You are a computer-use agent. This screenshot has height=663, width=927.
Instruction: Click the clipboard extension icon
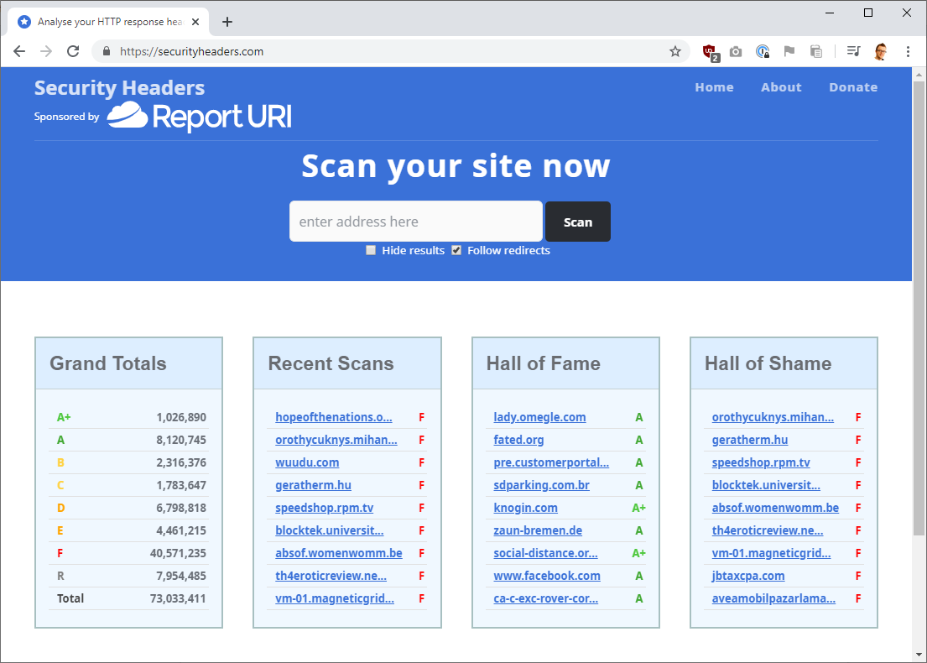[815, 51]
